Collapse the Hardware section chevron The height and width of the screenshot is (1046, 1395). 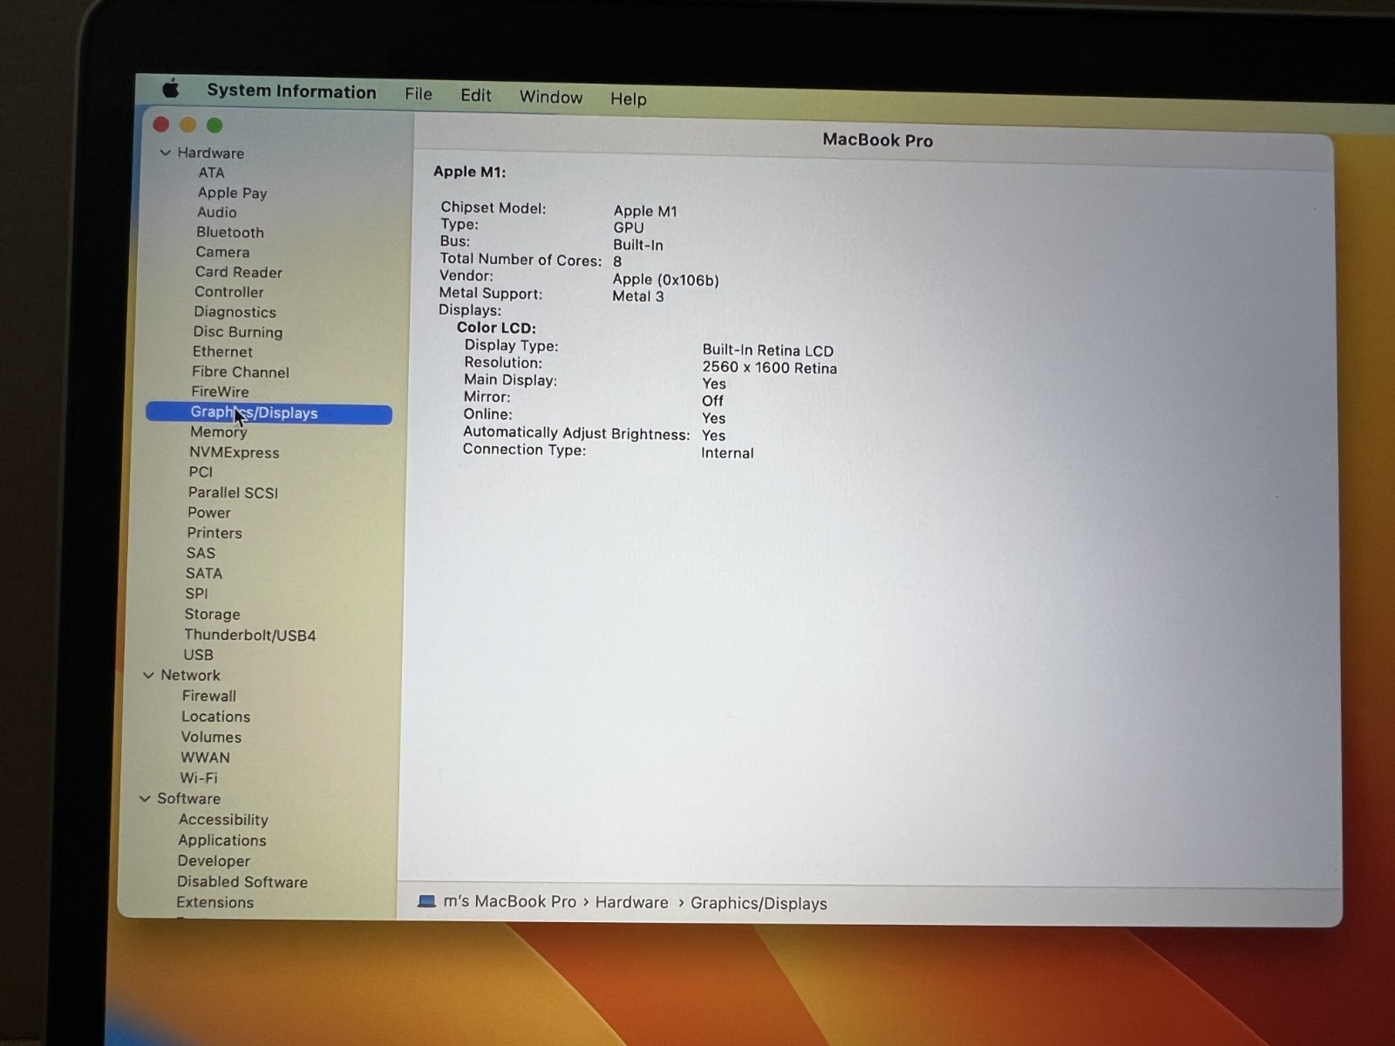[x=165, y=153]
